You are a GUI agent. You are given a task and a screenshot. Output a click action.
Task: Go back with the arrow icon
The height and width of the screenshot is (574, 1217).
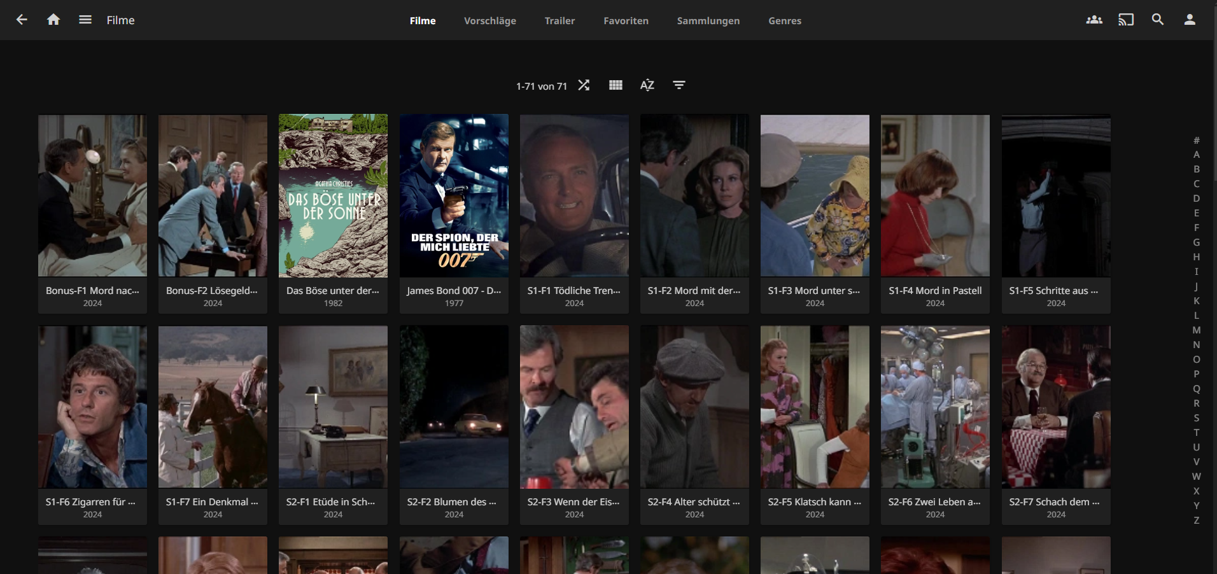[22, 20]
